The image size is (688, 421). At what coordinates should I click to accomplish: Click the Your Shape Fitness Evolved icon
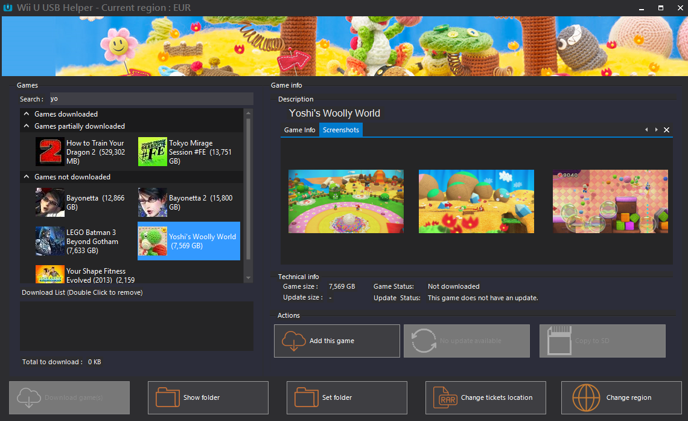coord(50,274)
